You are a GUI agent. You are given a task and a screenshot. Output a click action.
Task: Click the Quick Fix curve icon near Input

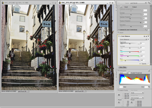[121, 7]
